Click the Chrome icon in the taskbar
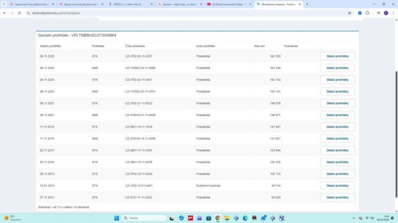Image resolution: width=398 pixels, height=223 pixels. point(218,218)
